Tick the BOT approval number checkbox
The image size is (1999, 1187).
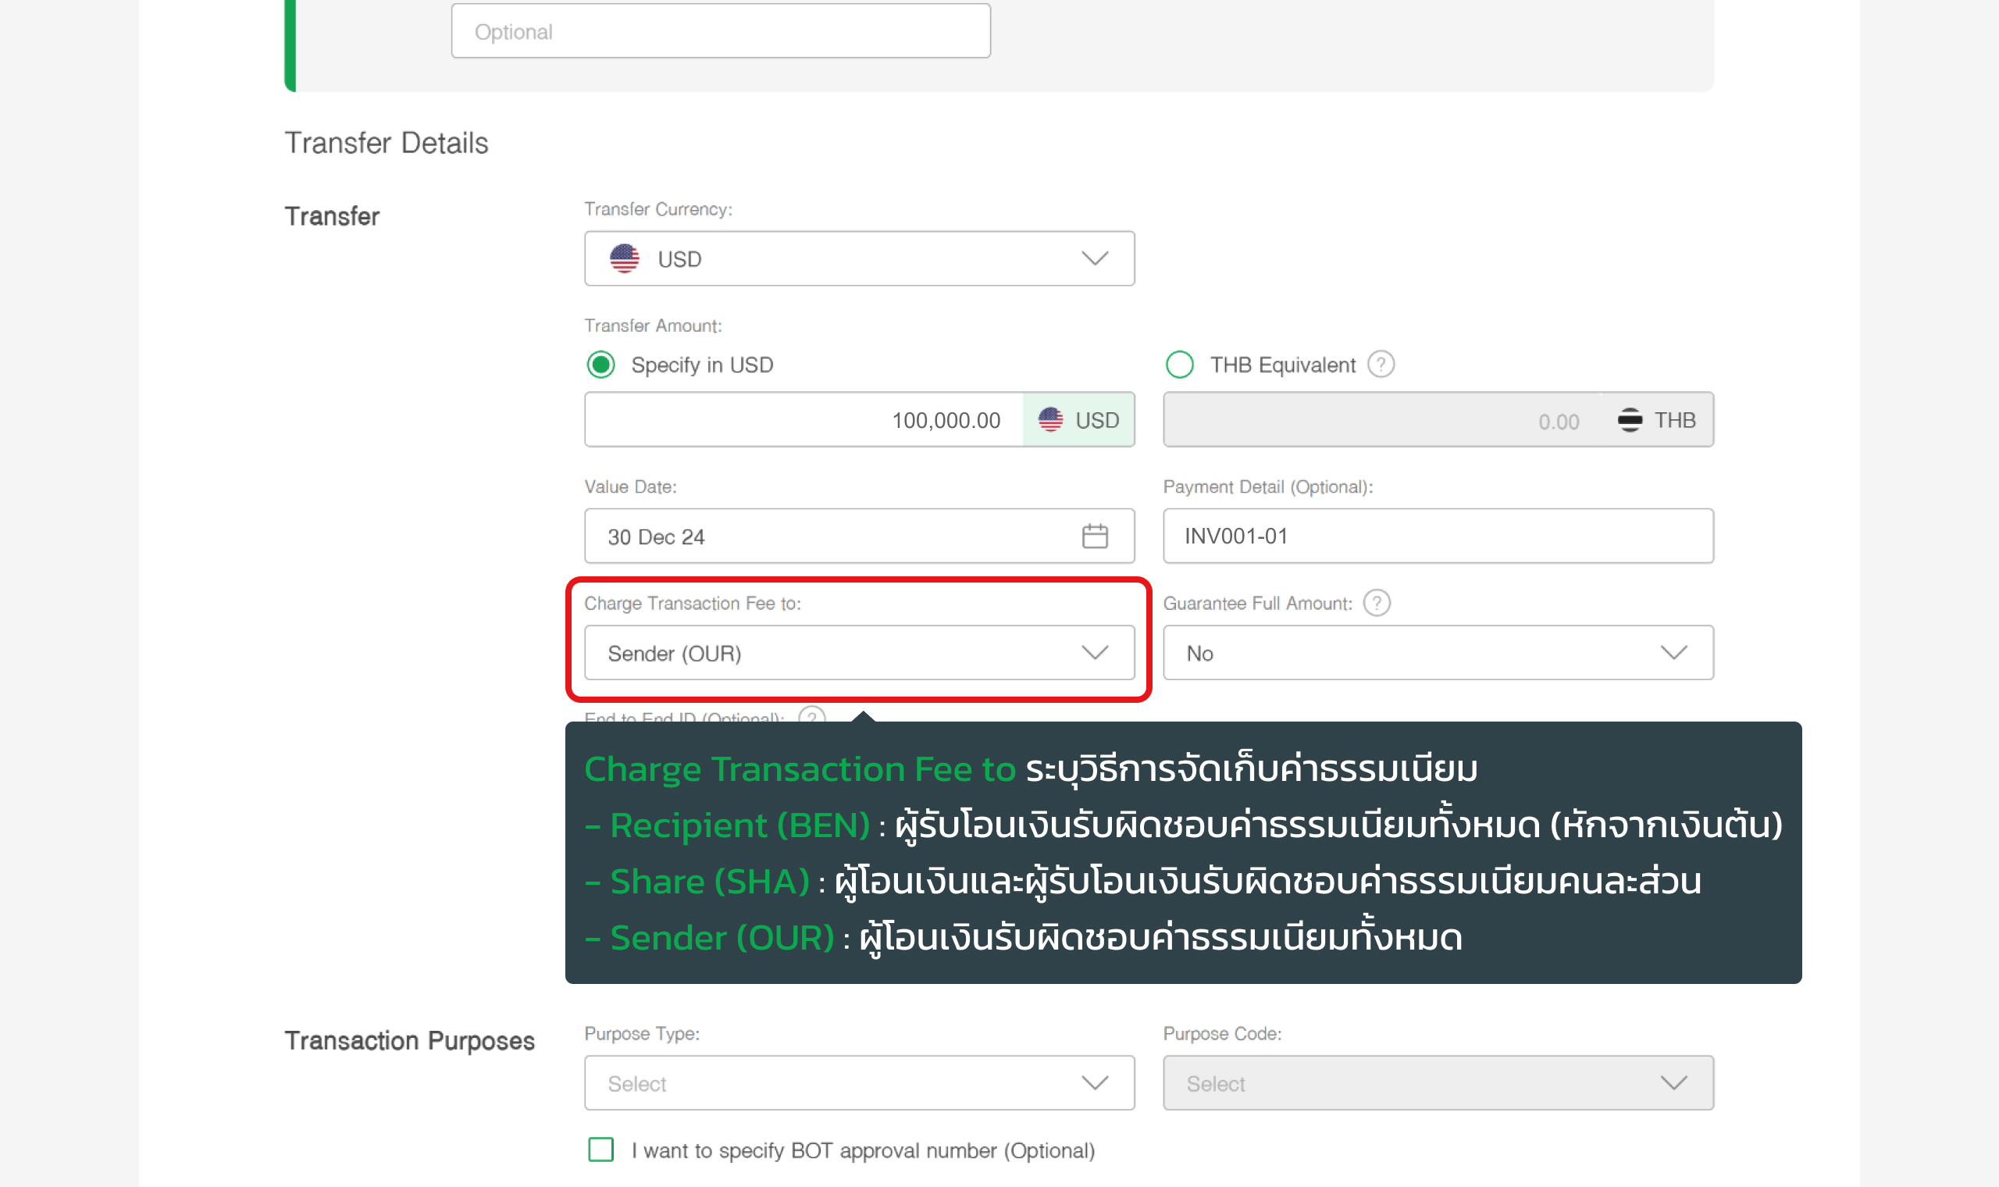pos(601,1150)
